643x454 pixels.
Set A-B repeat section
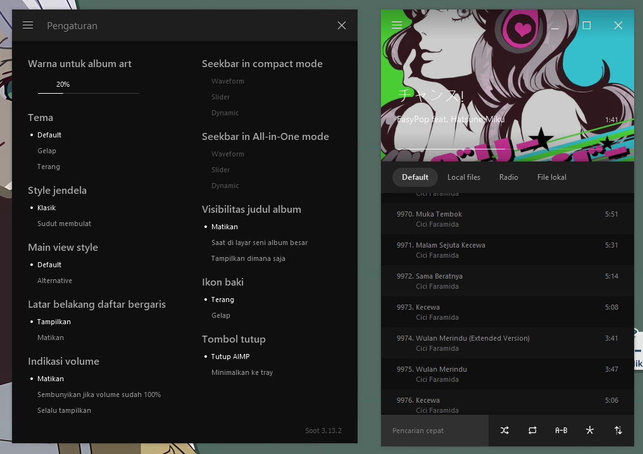561,430
